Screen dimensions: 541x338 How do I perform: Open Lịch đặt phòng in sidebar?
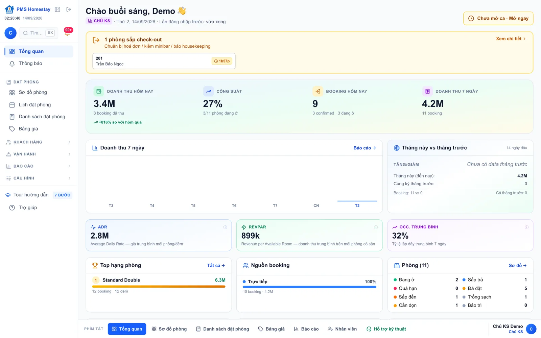coord(39,105)
